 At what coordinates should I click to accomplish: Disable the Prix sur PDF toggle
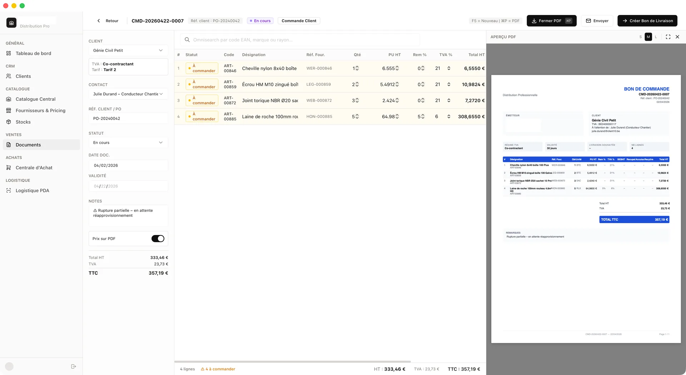158,239
